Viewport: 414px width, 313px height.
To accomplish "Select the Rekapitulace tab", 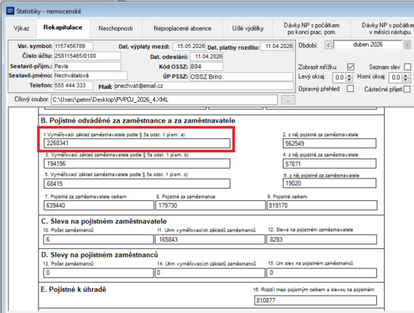I will click(62, 27).
